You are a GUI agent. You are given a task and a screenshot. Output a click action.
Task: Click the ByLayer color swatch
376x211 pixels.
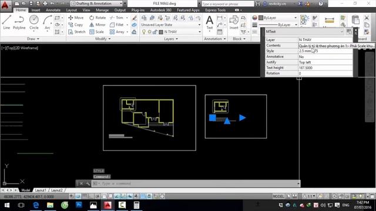[x=261, y=18]
